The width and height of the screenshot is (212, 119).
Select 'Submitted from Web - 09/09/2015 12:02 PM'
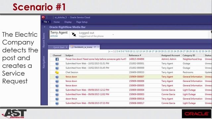[x=87, y=94]
